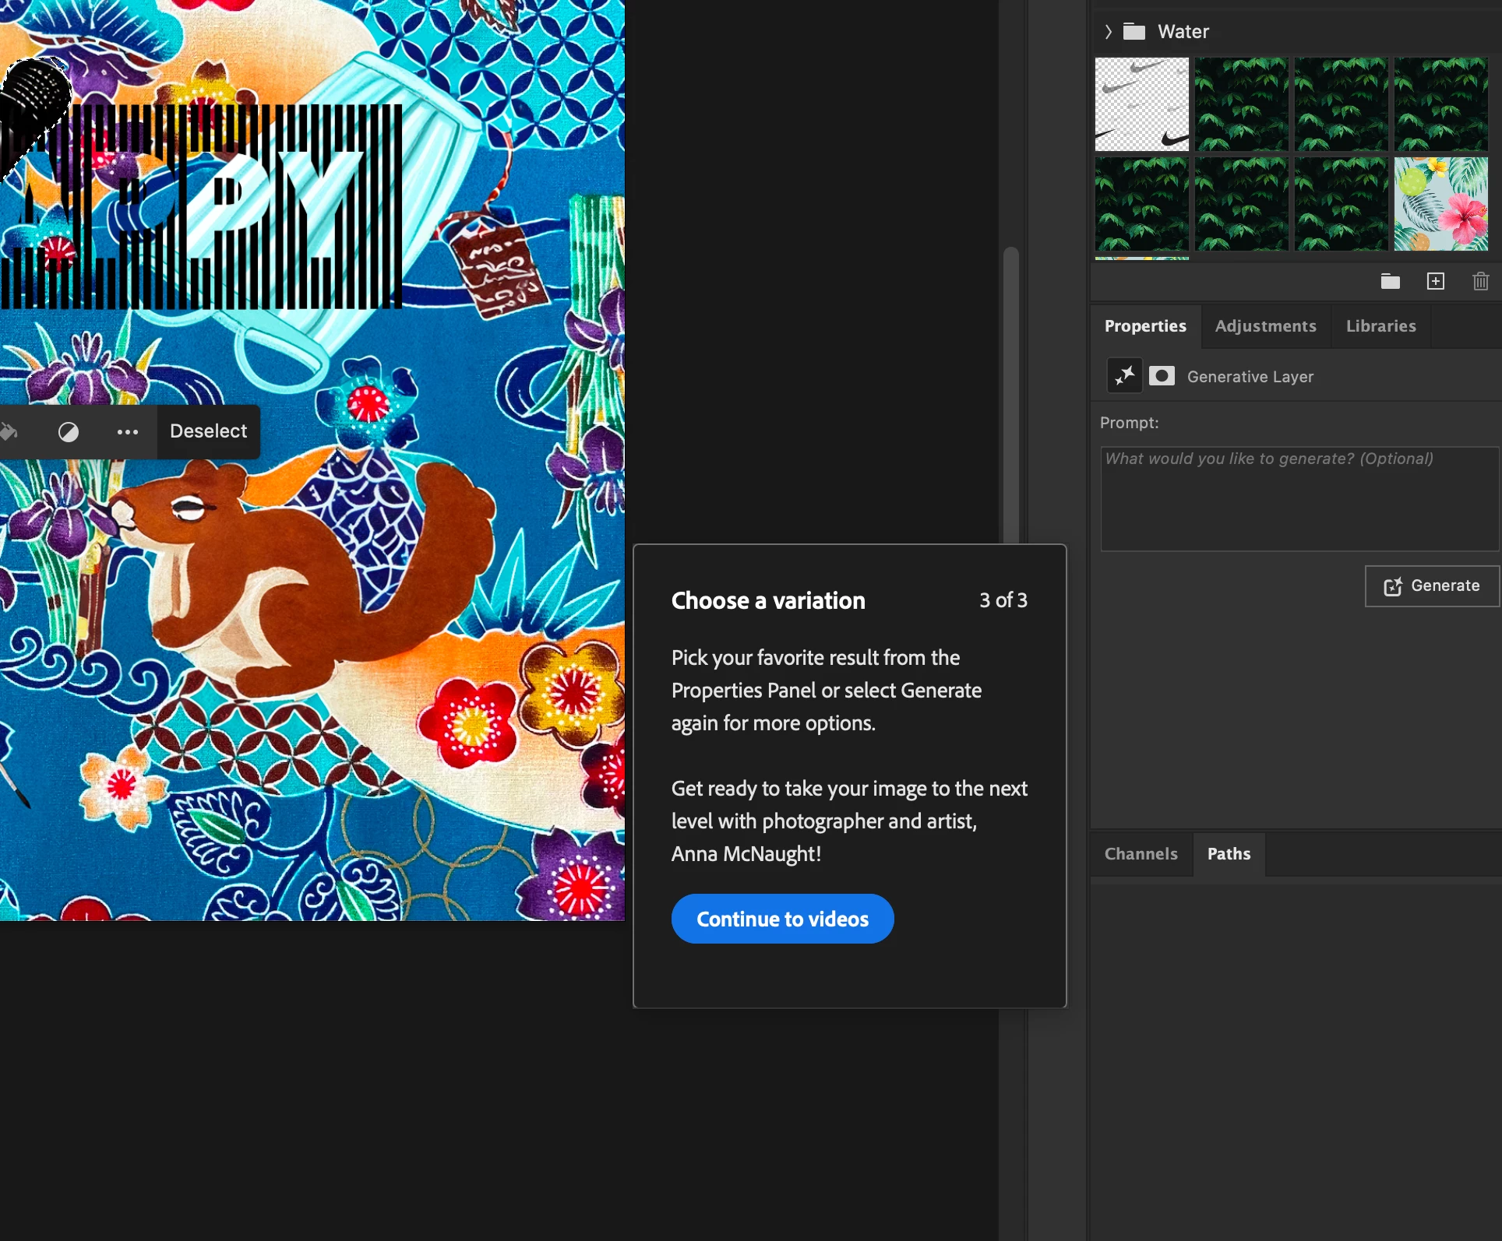Viewport: 1502px width, 1241px height.
Task: Click the create new pattern plus icon
Action: 1436,281
